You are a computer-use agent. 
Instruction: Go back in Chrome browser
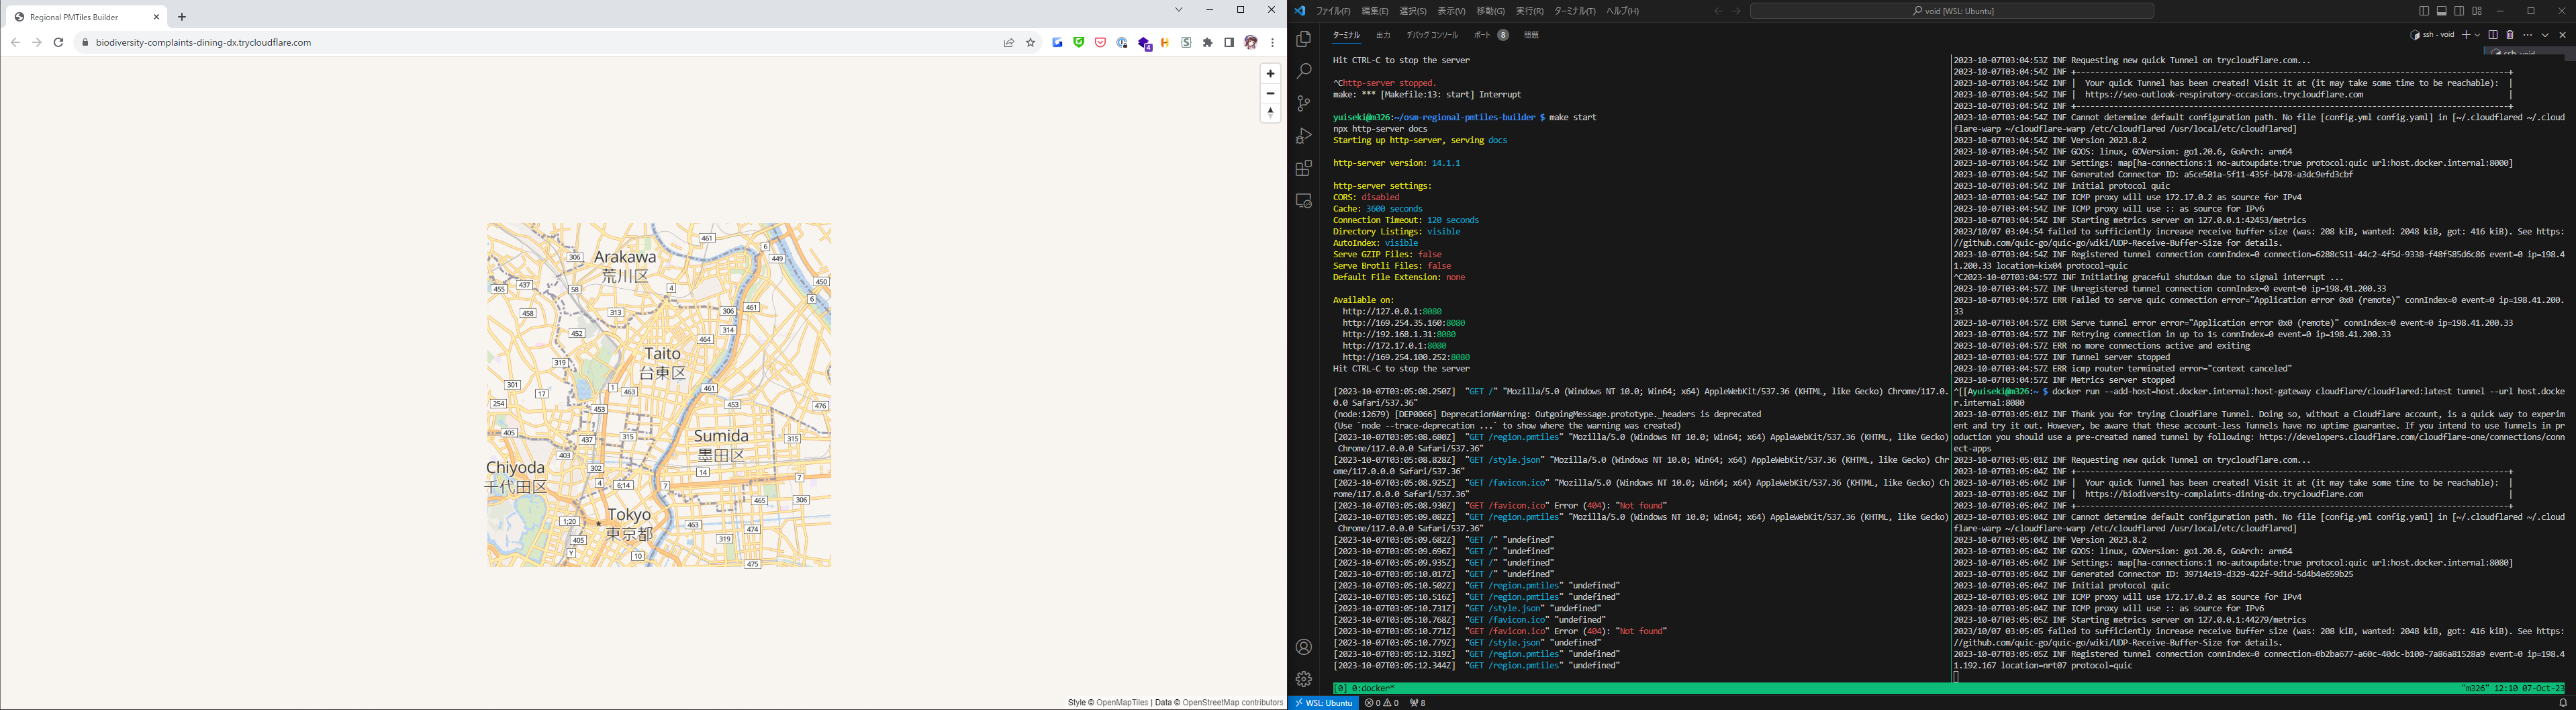click(x=15, y=42)
